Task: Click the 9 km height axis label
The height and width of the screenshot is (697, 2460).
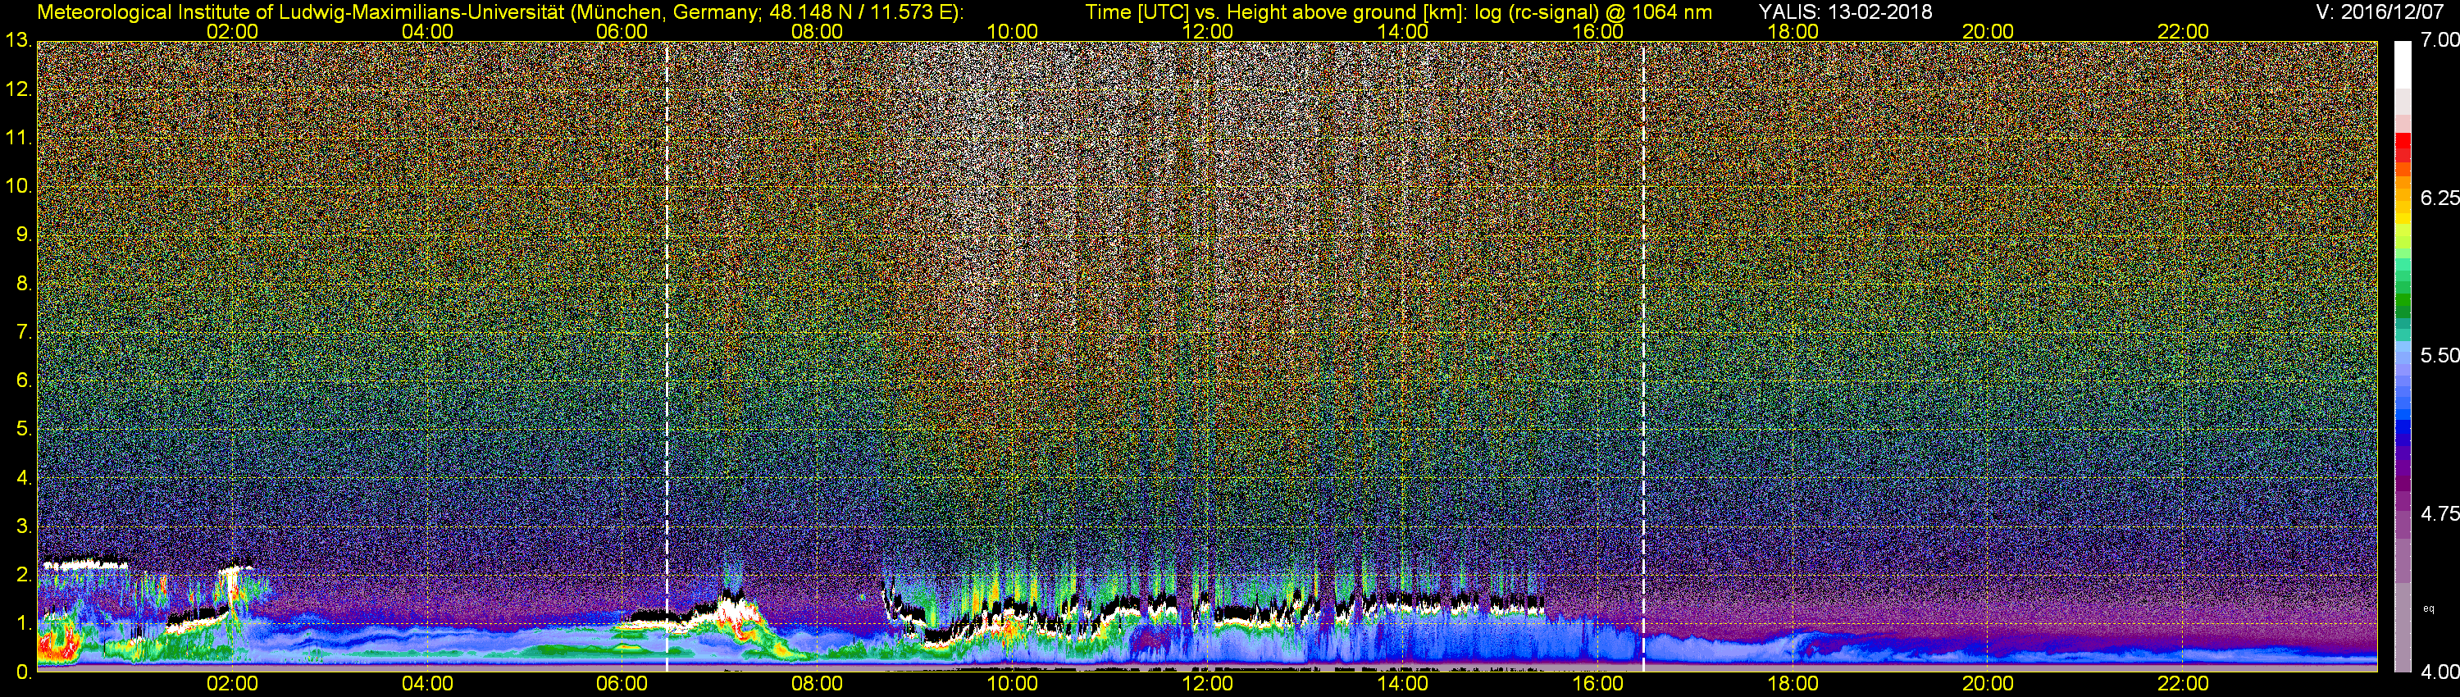Action: coord(23,235)
